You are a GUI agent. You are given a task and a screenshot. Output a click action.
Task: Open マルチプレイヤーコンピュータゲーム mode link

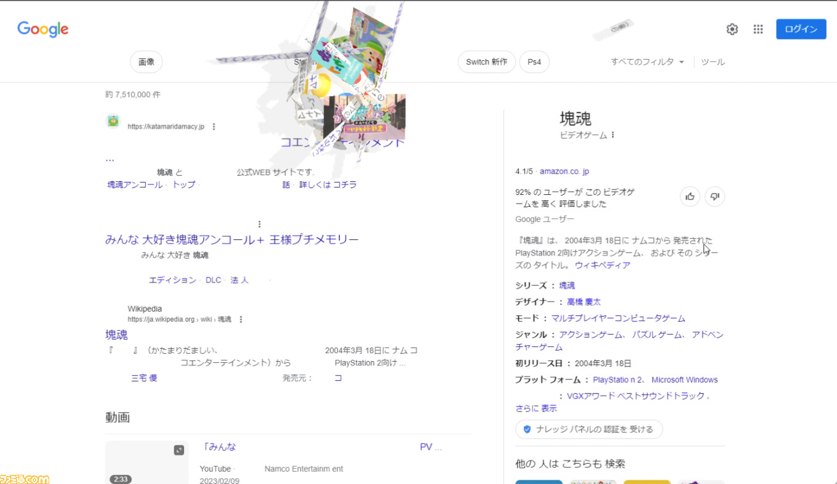point(618,318)
